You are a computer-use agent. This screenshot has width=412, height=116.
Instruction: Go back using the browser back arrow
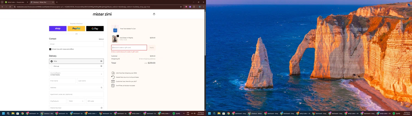[x=2, y=7]
